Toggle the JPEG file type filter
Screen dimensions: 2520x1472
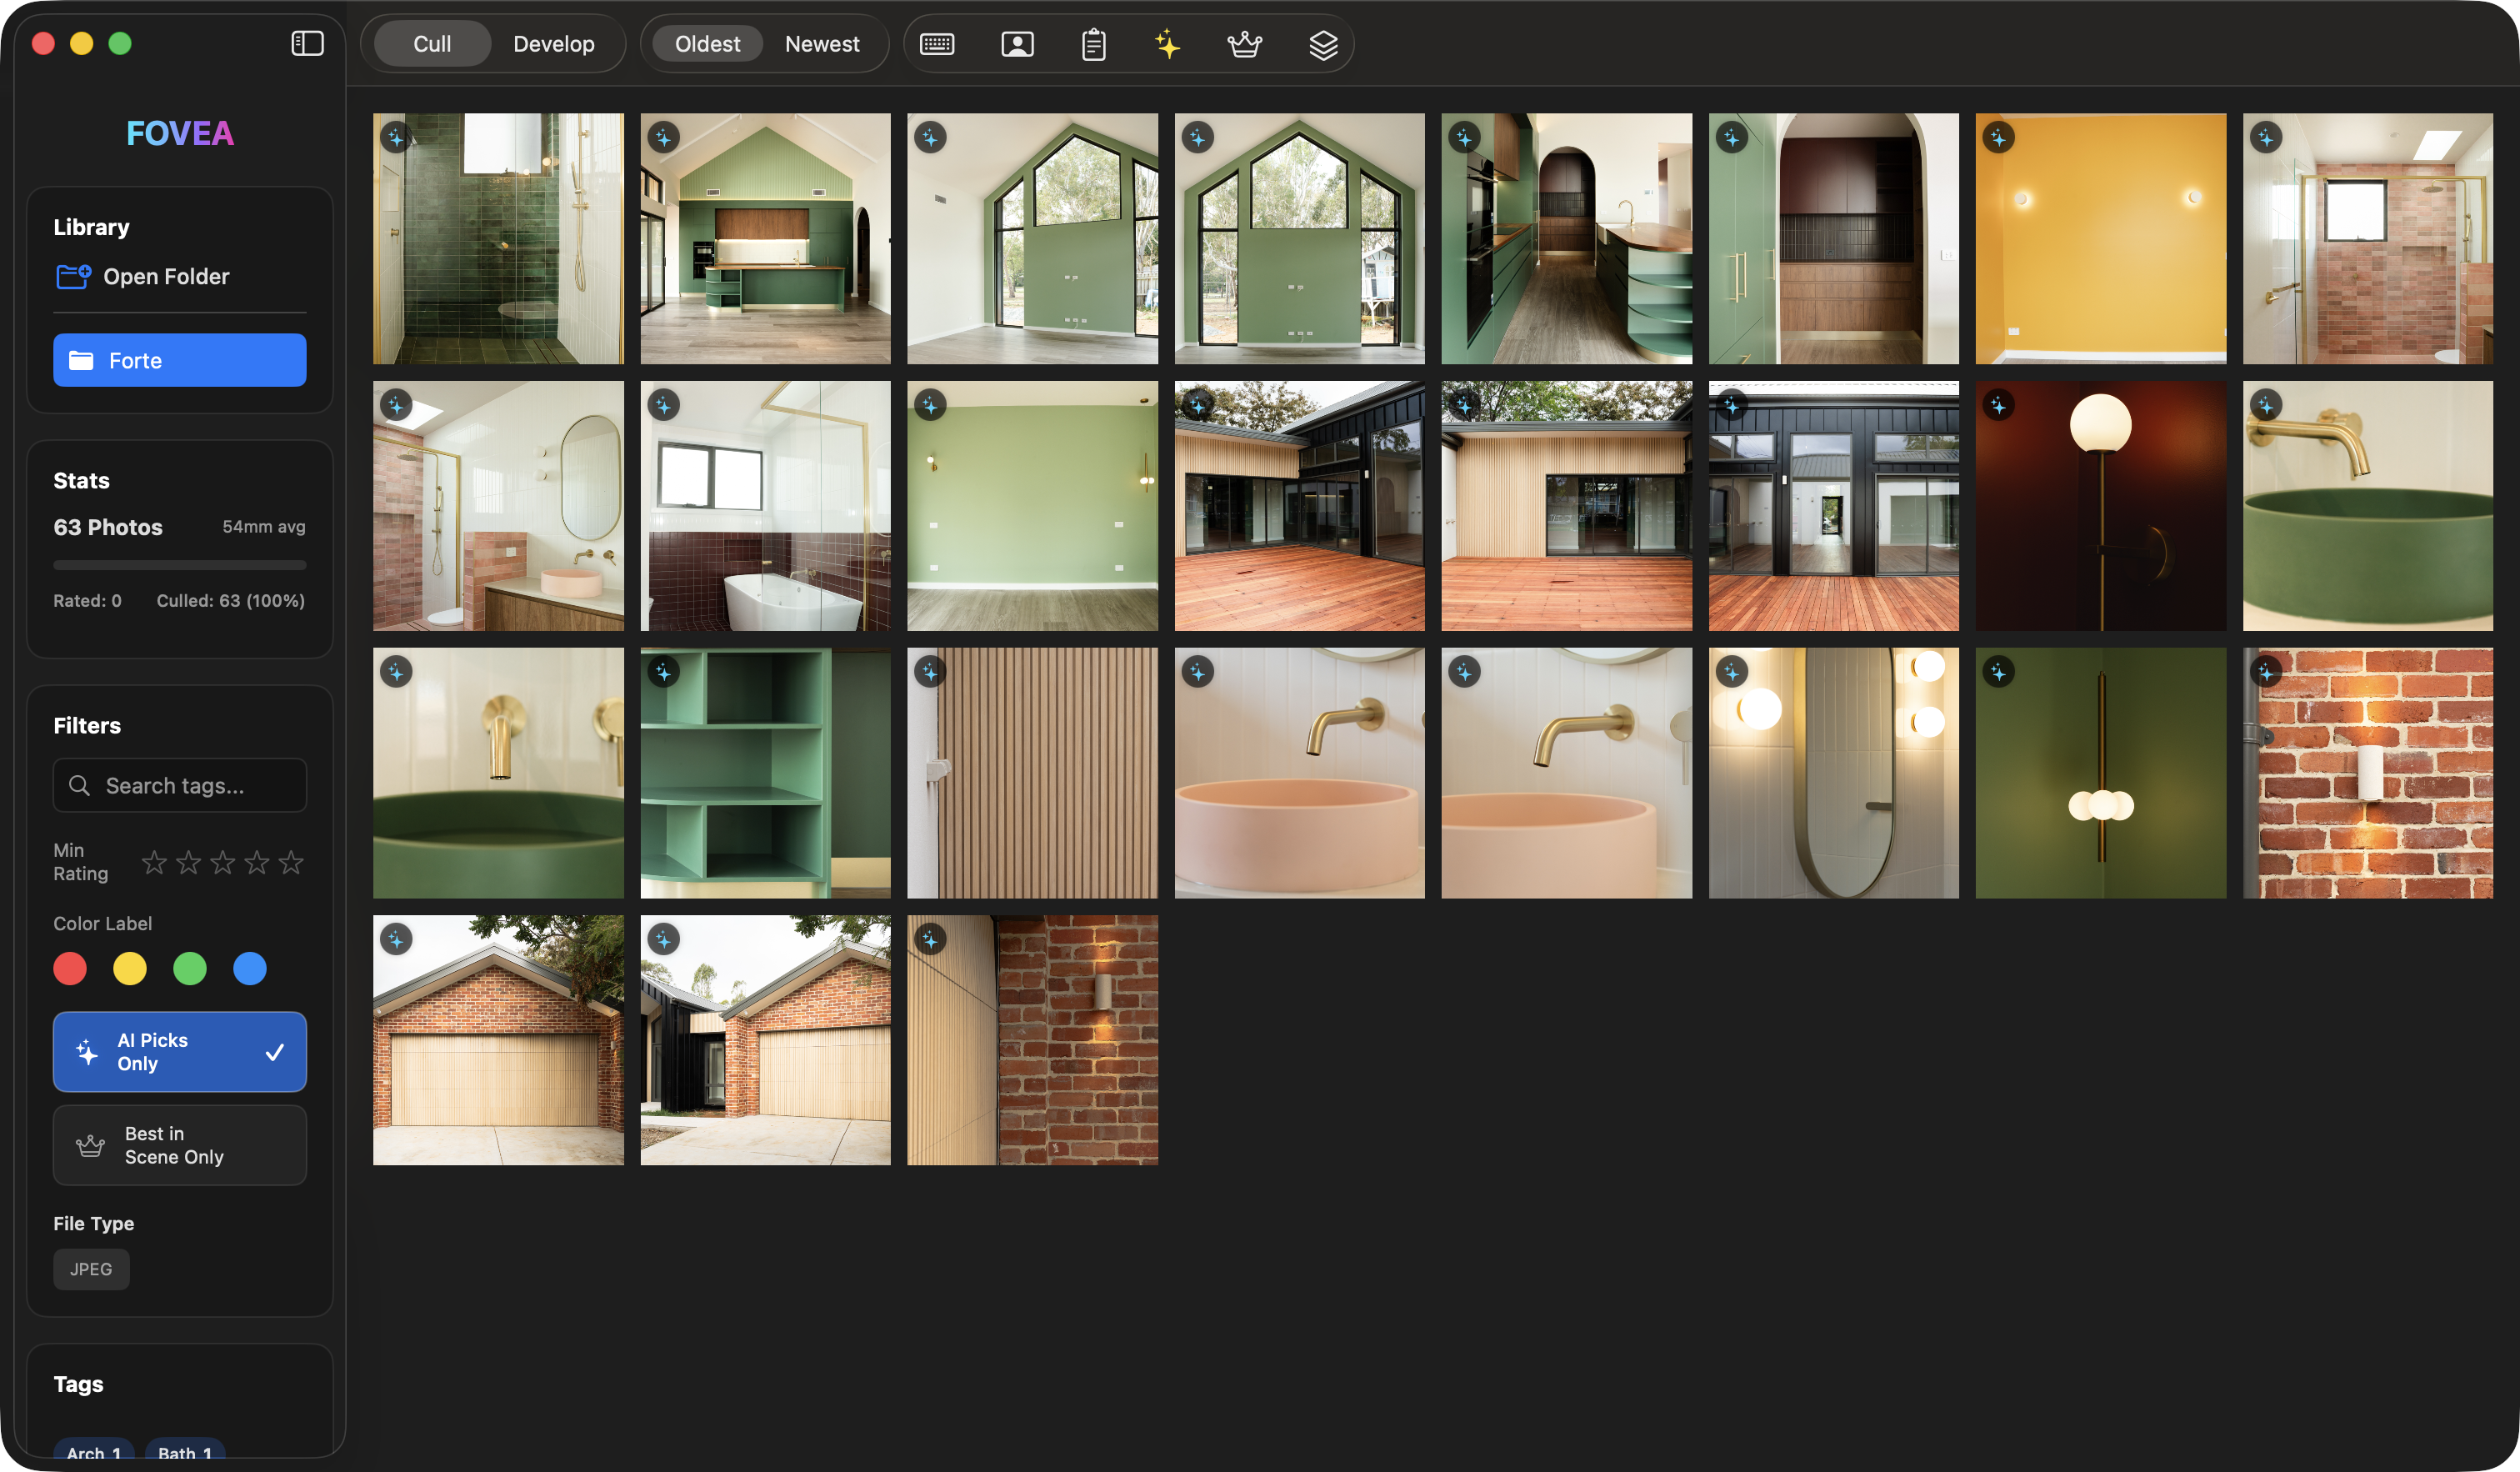click(91, 1269)
